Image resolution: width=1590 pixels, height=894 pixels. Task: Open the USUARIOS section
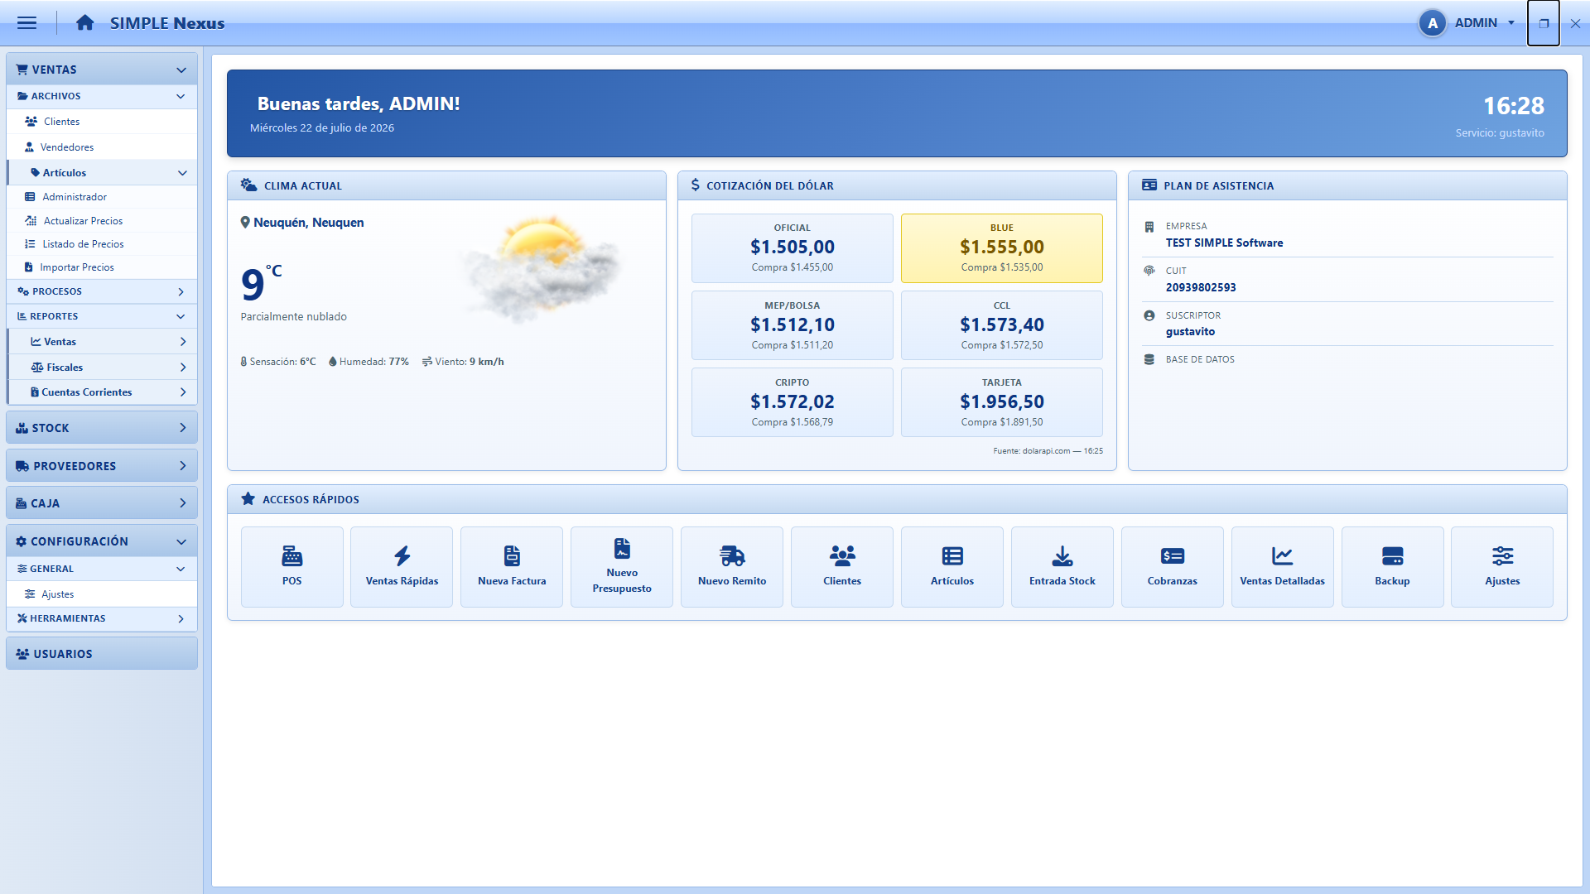tap(102, 654)
